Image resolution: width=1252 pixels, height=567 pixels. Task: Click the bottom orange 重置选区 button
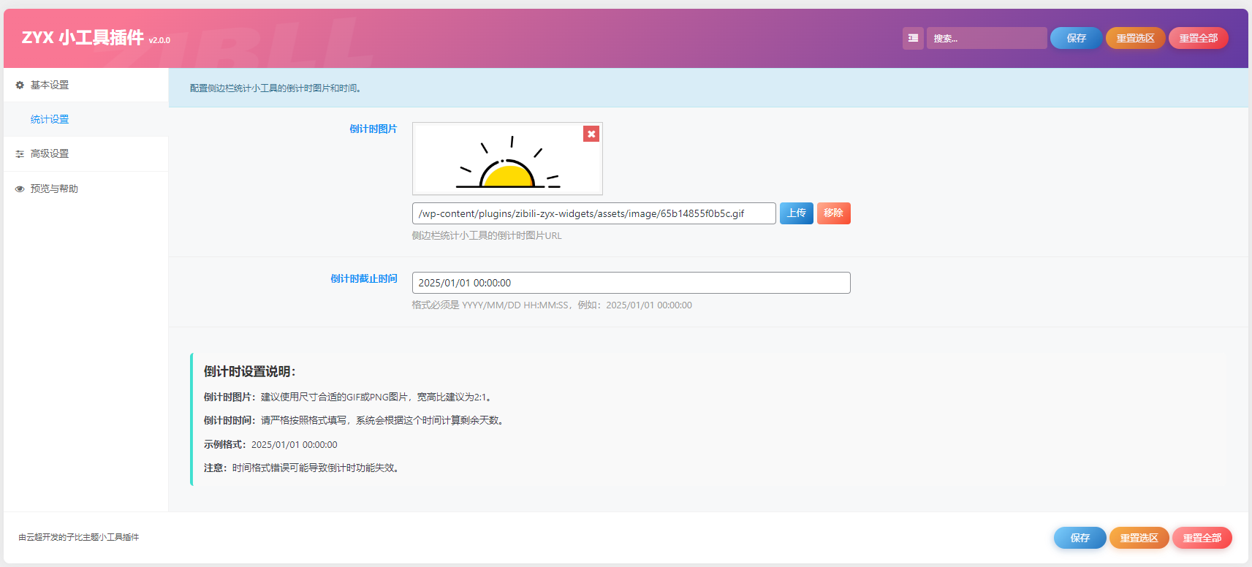pos(1139,538)
